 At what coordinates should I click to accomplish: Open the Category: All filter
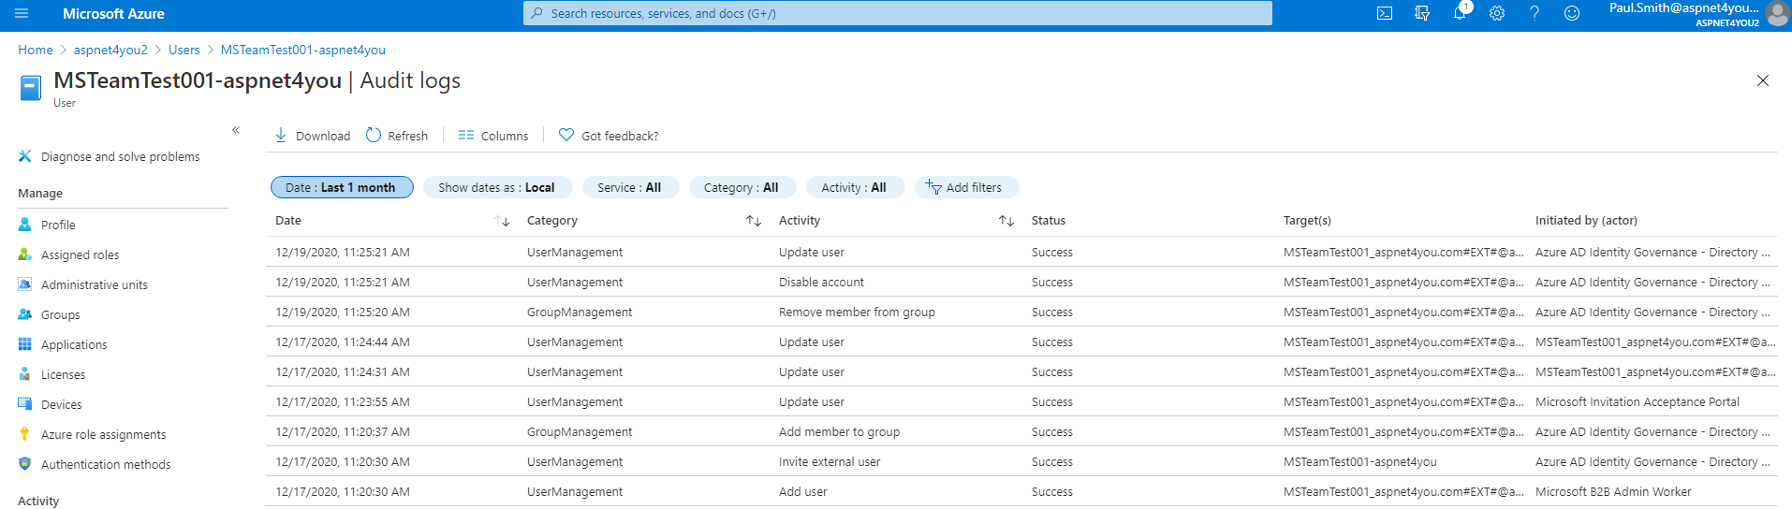click(x=741, y=187)
